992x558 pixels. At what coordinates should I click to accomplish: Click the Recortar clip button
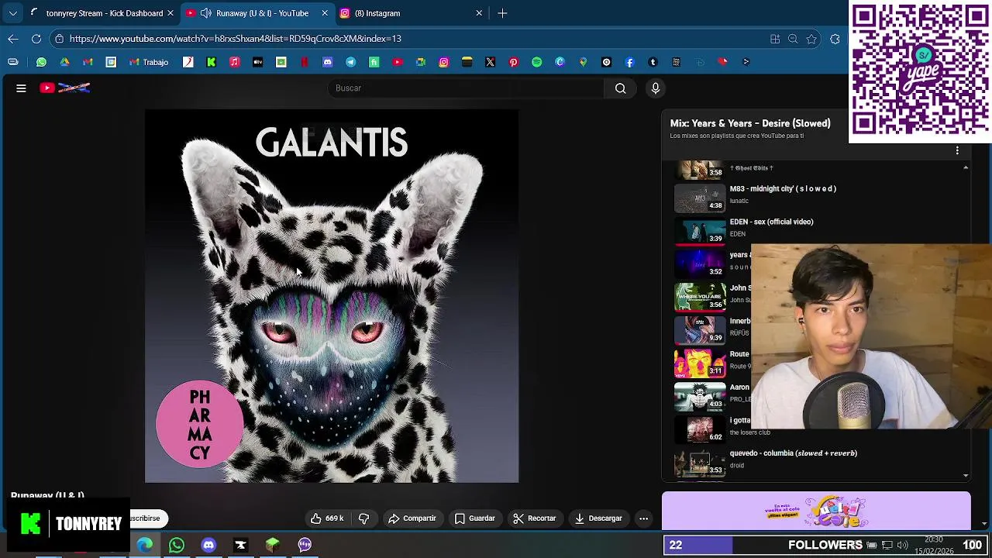coord(535,518)
